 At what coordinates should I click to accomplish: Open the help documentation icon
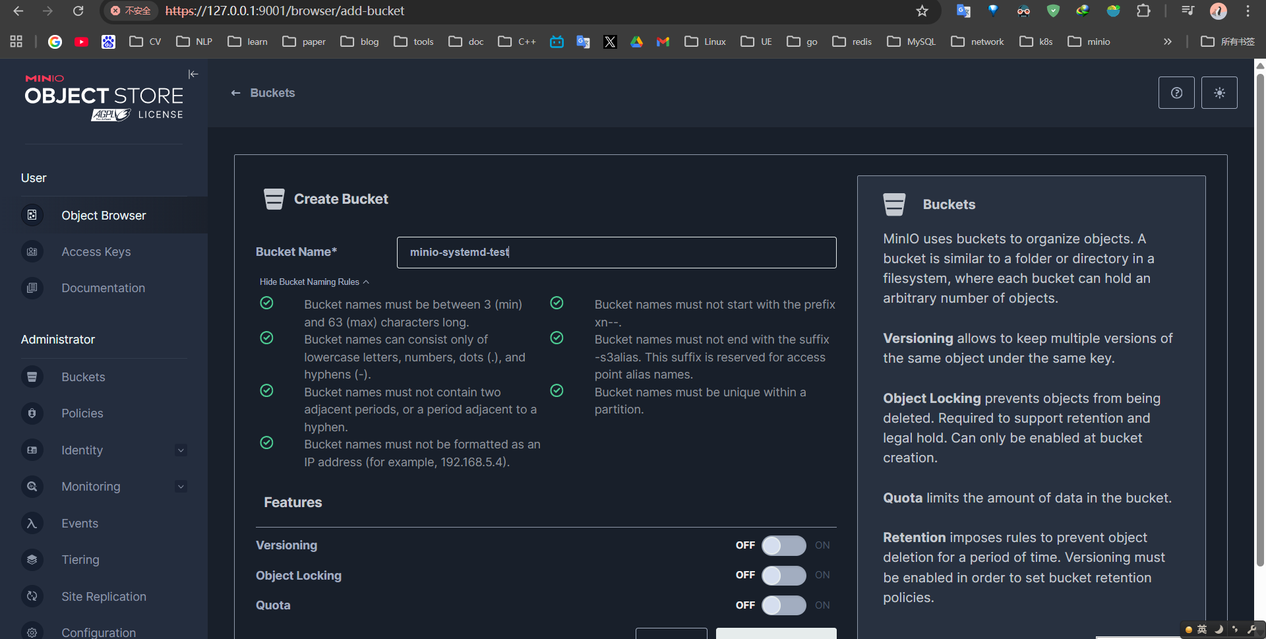[x=1176, y=93]
